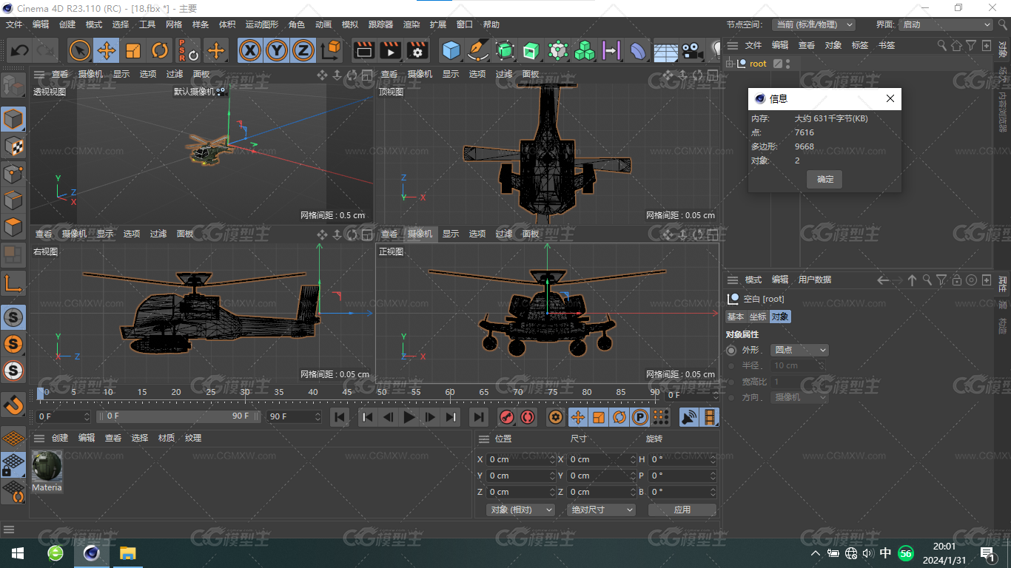1011x568 pixels.
Task: Open 摄像机 menu in perspective viewport
Action: point(90,74)
